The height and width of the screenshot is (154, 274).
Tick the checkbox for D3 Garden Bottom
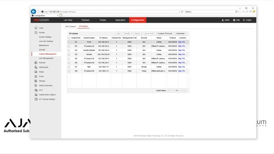69,50
